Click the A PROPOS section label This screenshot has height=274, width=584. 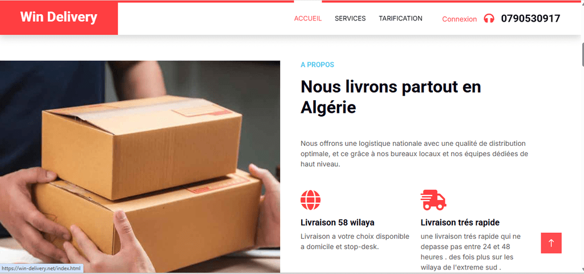(x=317, y=65)
